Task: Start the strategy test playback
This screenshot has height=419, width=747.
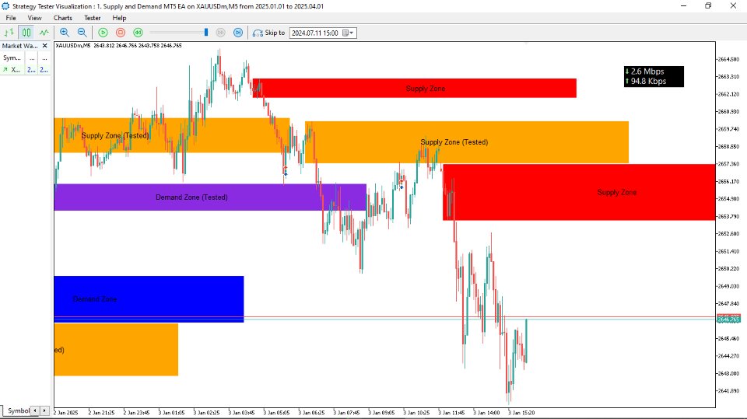Action: click(103, 33)
